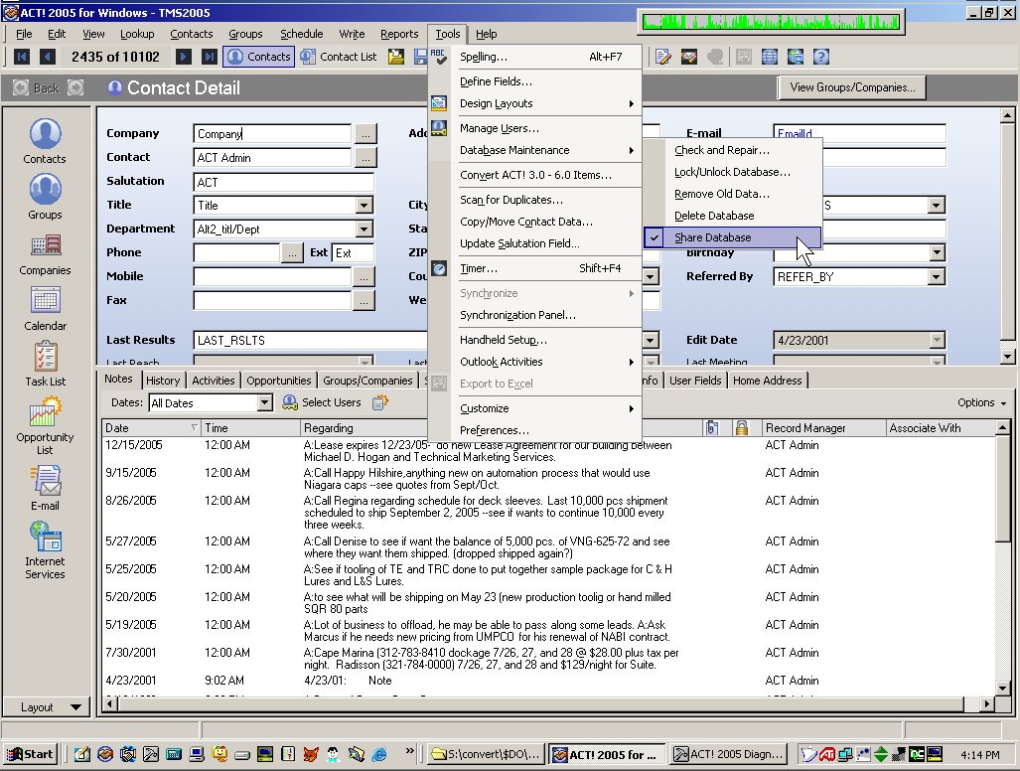
Task: Click the Contacts toolbar button
Action: 259,57
